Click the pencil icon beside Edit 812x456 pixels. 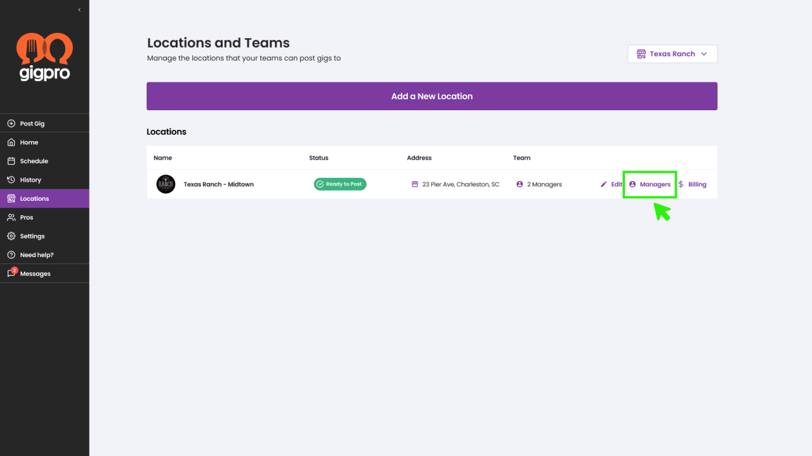click(604, 184)
